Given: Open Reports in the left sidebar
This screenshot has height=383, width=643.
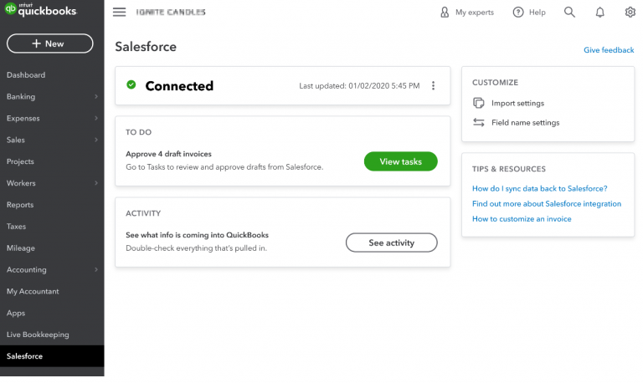Looking at the screenshot, I should [20, 205].
